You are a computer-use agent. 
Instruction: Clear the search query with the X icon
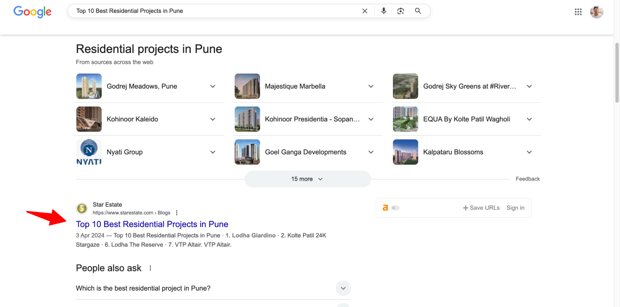point(365,11)
